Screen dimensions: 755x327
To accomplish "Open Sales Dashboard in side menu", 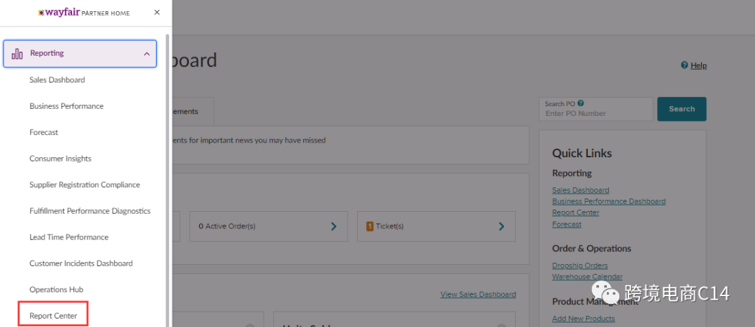I will pyautogui.click(x=57, y=80).
